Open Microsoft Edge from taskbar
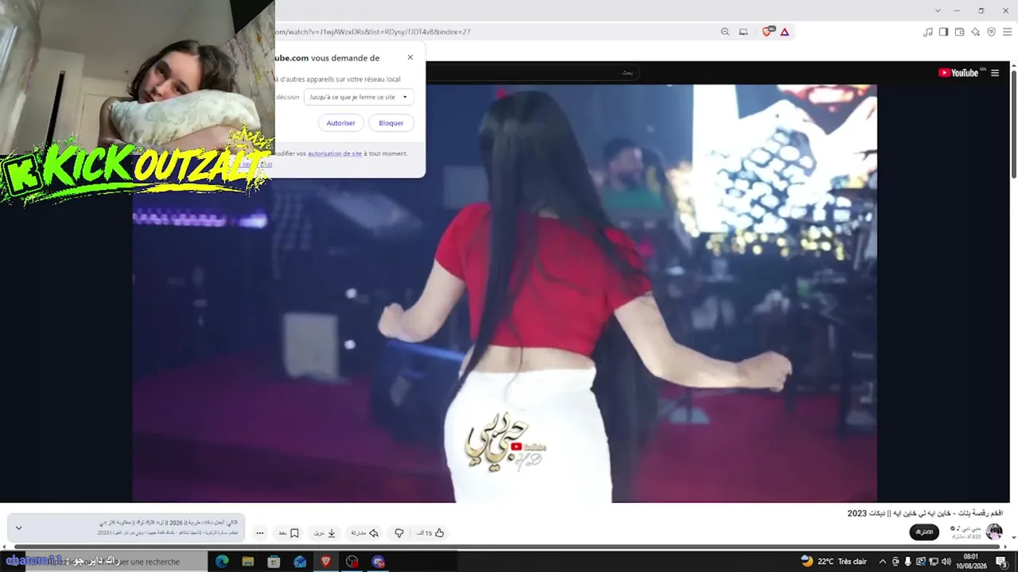Image resolution: width=1018 pixels, height=572 pixels. [222, 562]
